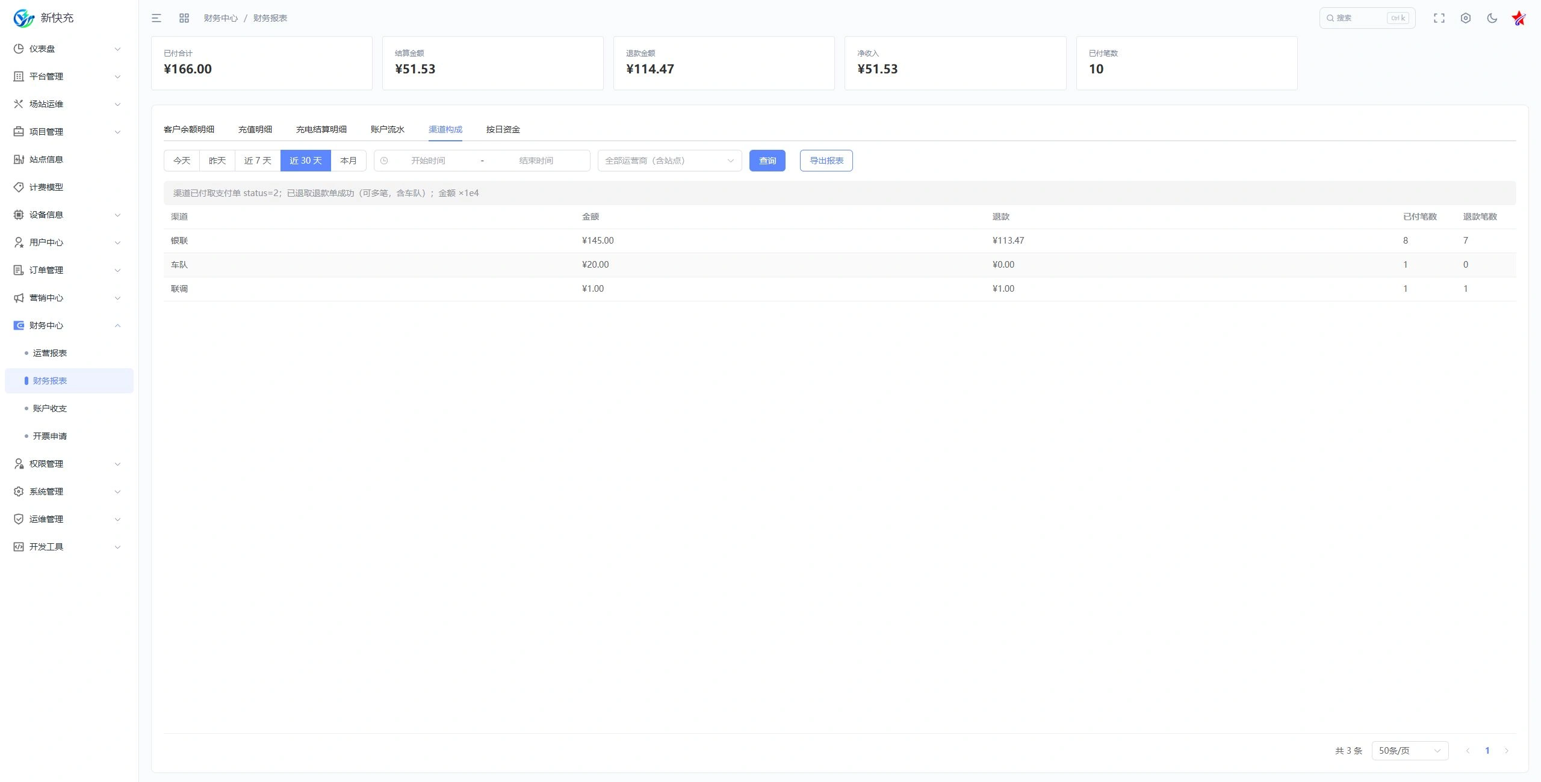Image resolution: width=1541 pixels, height=782 pixels.
Task: Click the 结束时间 date input
Action: point(536,161)
